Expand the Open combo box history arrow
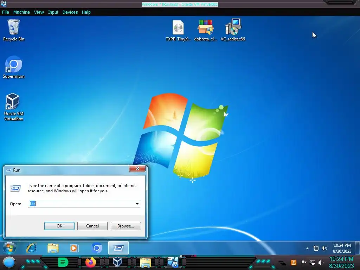The height and width of the screenshot is (270, 360). pos(137,204)
